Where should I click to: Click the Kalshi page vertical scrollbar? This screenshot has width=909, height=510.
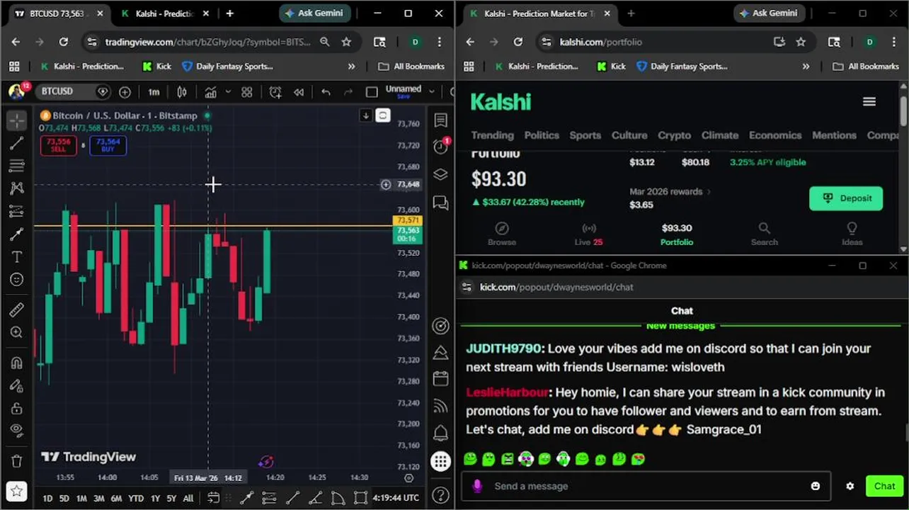tap(903, 110)
